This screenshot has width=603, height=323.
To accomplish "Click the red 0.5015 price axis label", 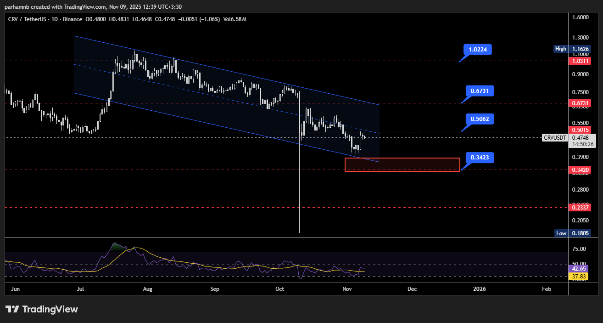I will 578,130.
